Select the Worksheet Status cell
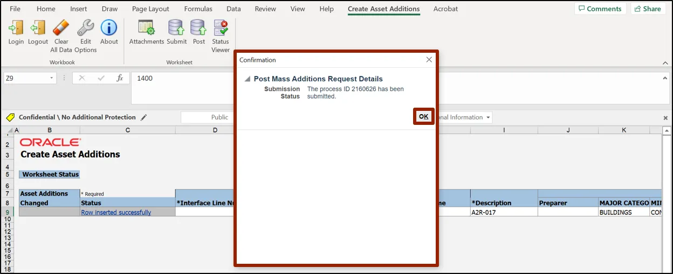This screenshot has height=274, width=673. (50, 174)
